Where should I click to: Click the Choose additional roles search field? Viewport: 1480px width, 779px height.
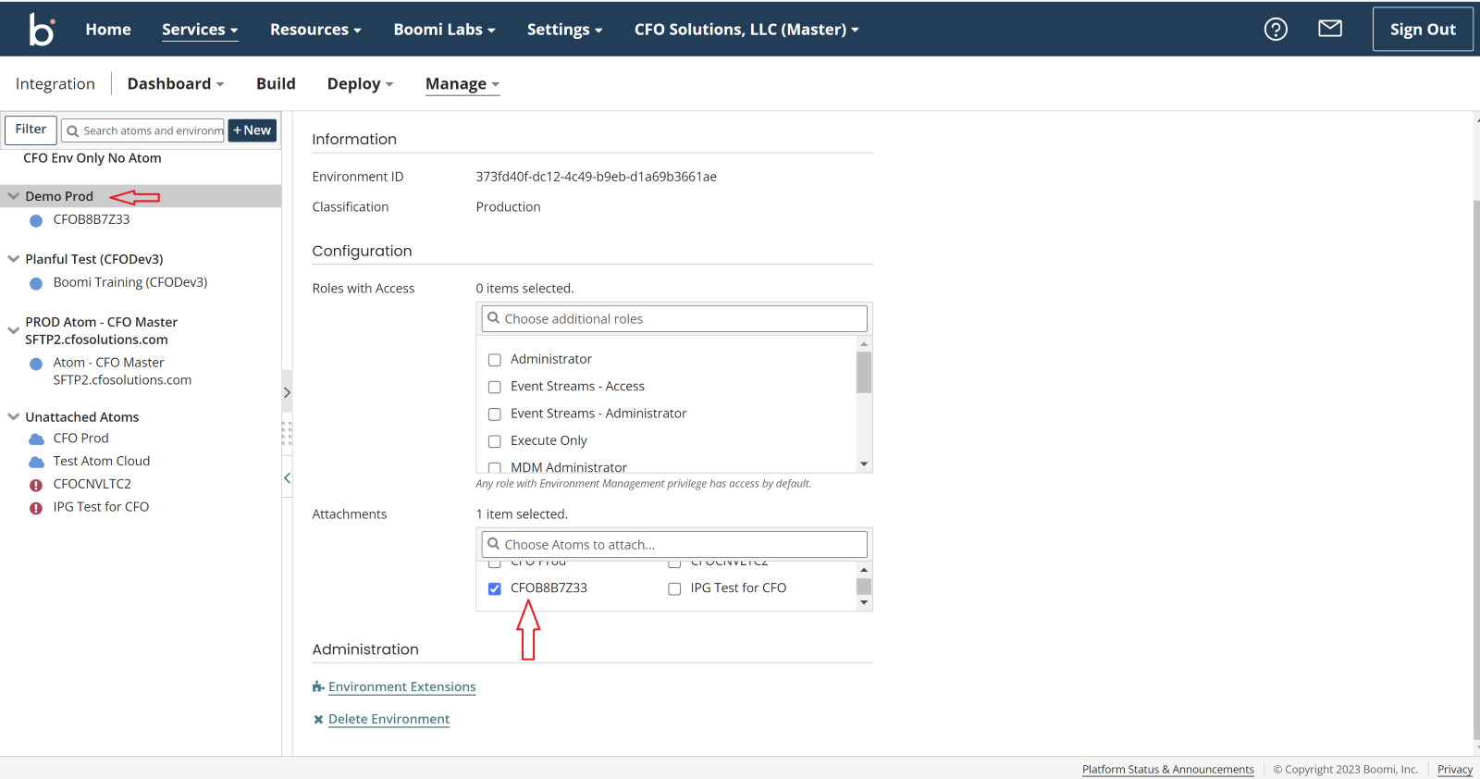coord(675,319)
